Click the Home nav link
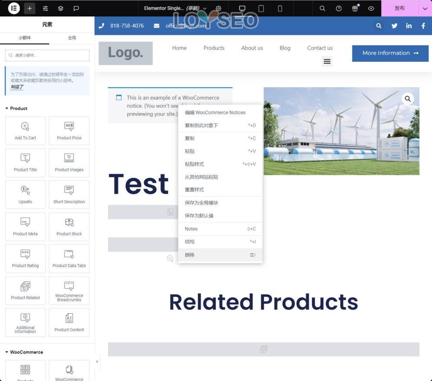Image resolution: width=432 pixels, height=381 pixels. pyautogui.click(x=179, y=48)
